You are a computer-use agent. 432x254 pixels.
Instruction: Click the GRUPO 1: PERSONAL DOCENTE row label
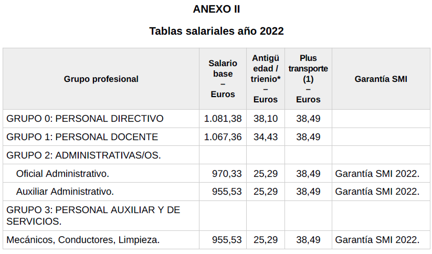click(82, 137)
